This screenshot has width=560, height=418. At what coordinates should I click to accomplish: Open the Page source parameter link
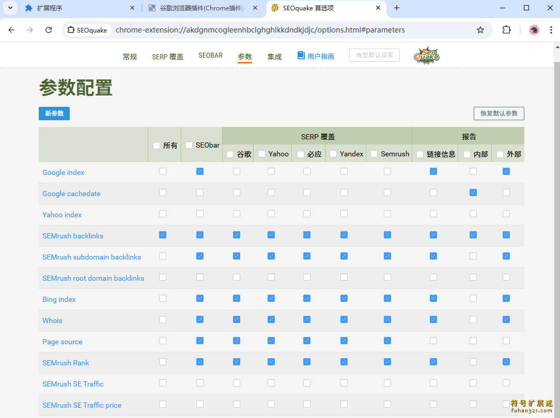[63, 342]
